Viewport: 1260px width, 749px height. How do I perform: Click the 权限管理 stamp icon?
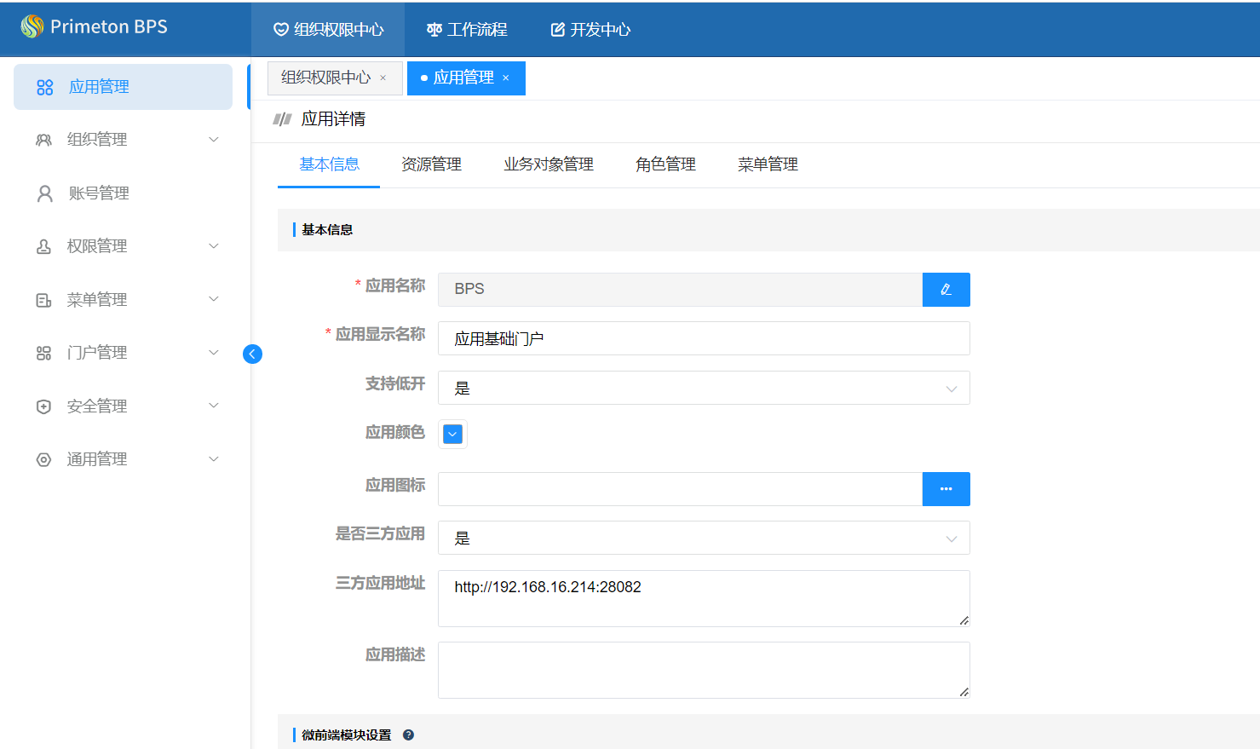click(x=43, y=246)
